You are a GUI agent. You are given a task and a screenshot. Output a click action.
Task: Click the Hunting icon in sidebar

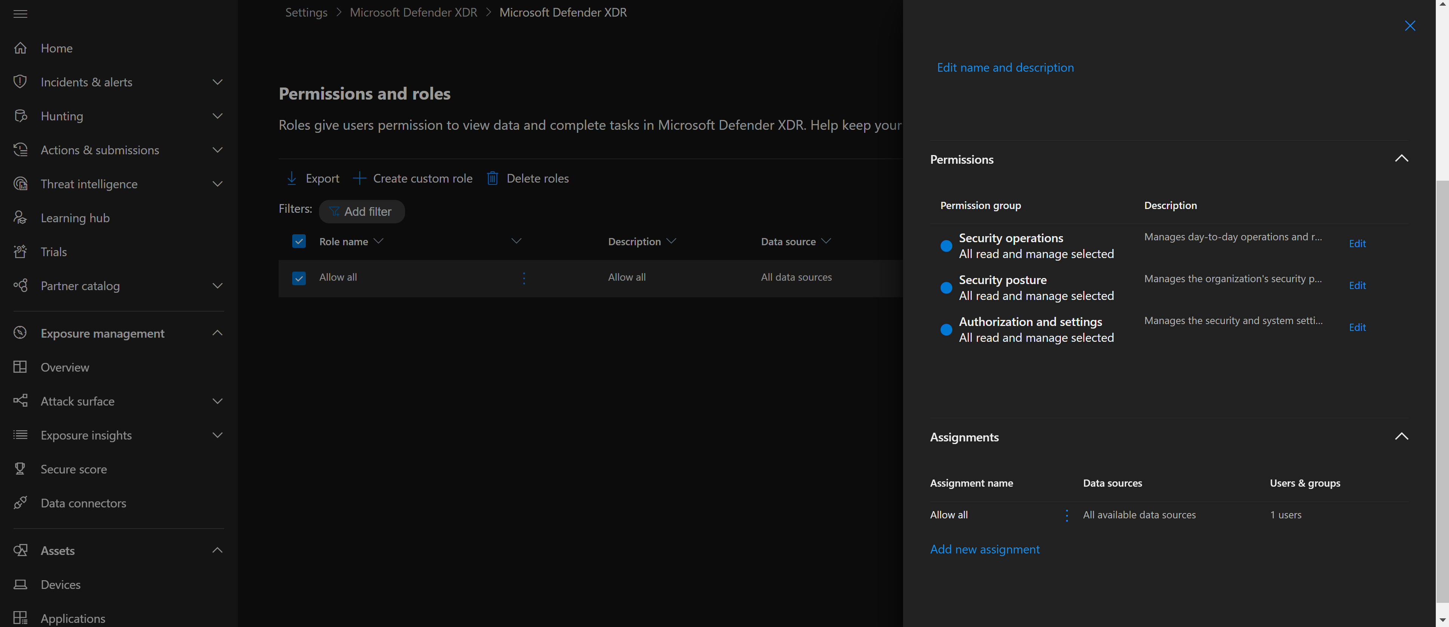(20, 116)
